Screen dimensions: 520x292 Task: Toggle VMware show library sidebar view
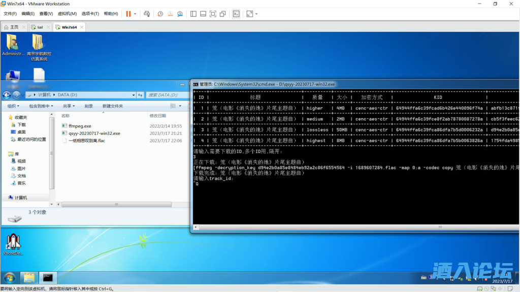[x=193, y=14]
